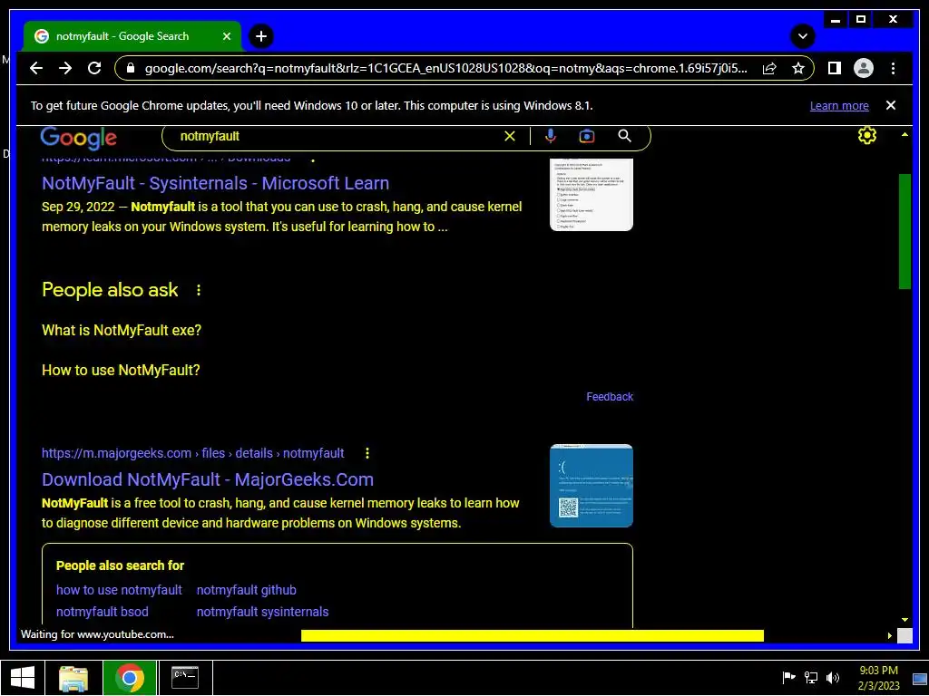Search 'notmyfault sysinternals'
The image size is (929, 696).
[x=262, y=612]
